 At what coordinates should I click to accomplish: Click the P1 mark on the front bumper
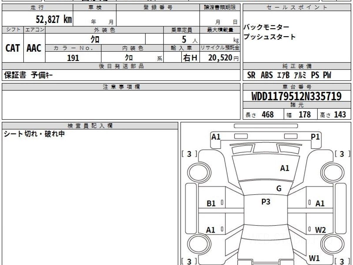pos(315,137)
